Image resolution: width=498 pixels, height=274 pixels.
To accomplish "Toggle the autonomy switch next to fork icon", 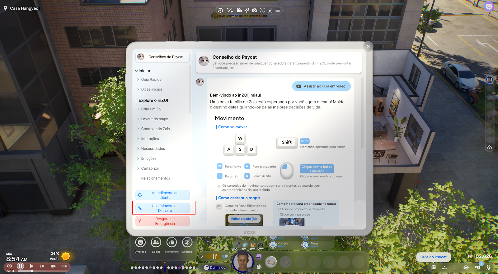I will (225, 256).
